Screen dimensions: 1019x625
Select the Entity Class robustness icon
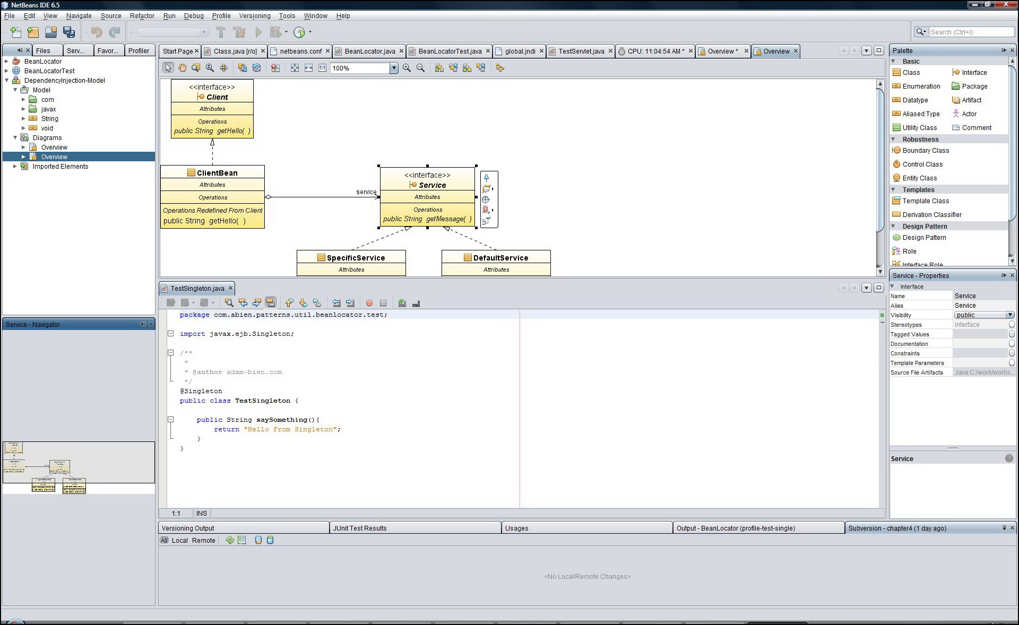[x=897, y=178]
